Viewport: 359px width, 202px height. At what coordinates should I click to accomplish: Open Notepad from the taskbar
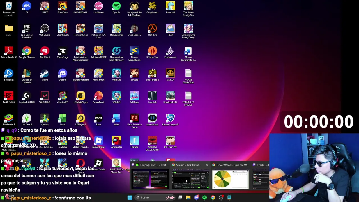(229, 198)
